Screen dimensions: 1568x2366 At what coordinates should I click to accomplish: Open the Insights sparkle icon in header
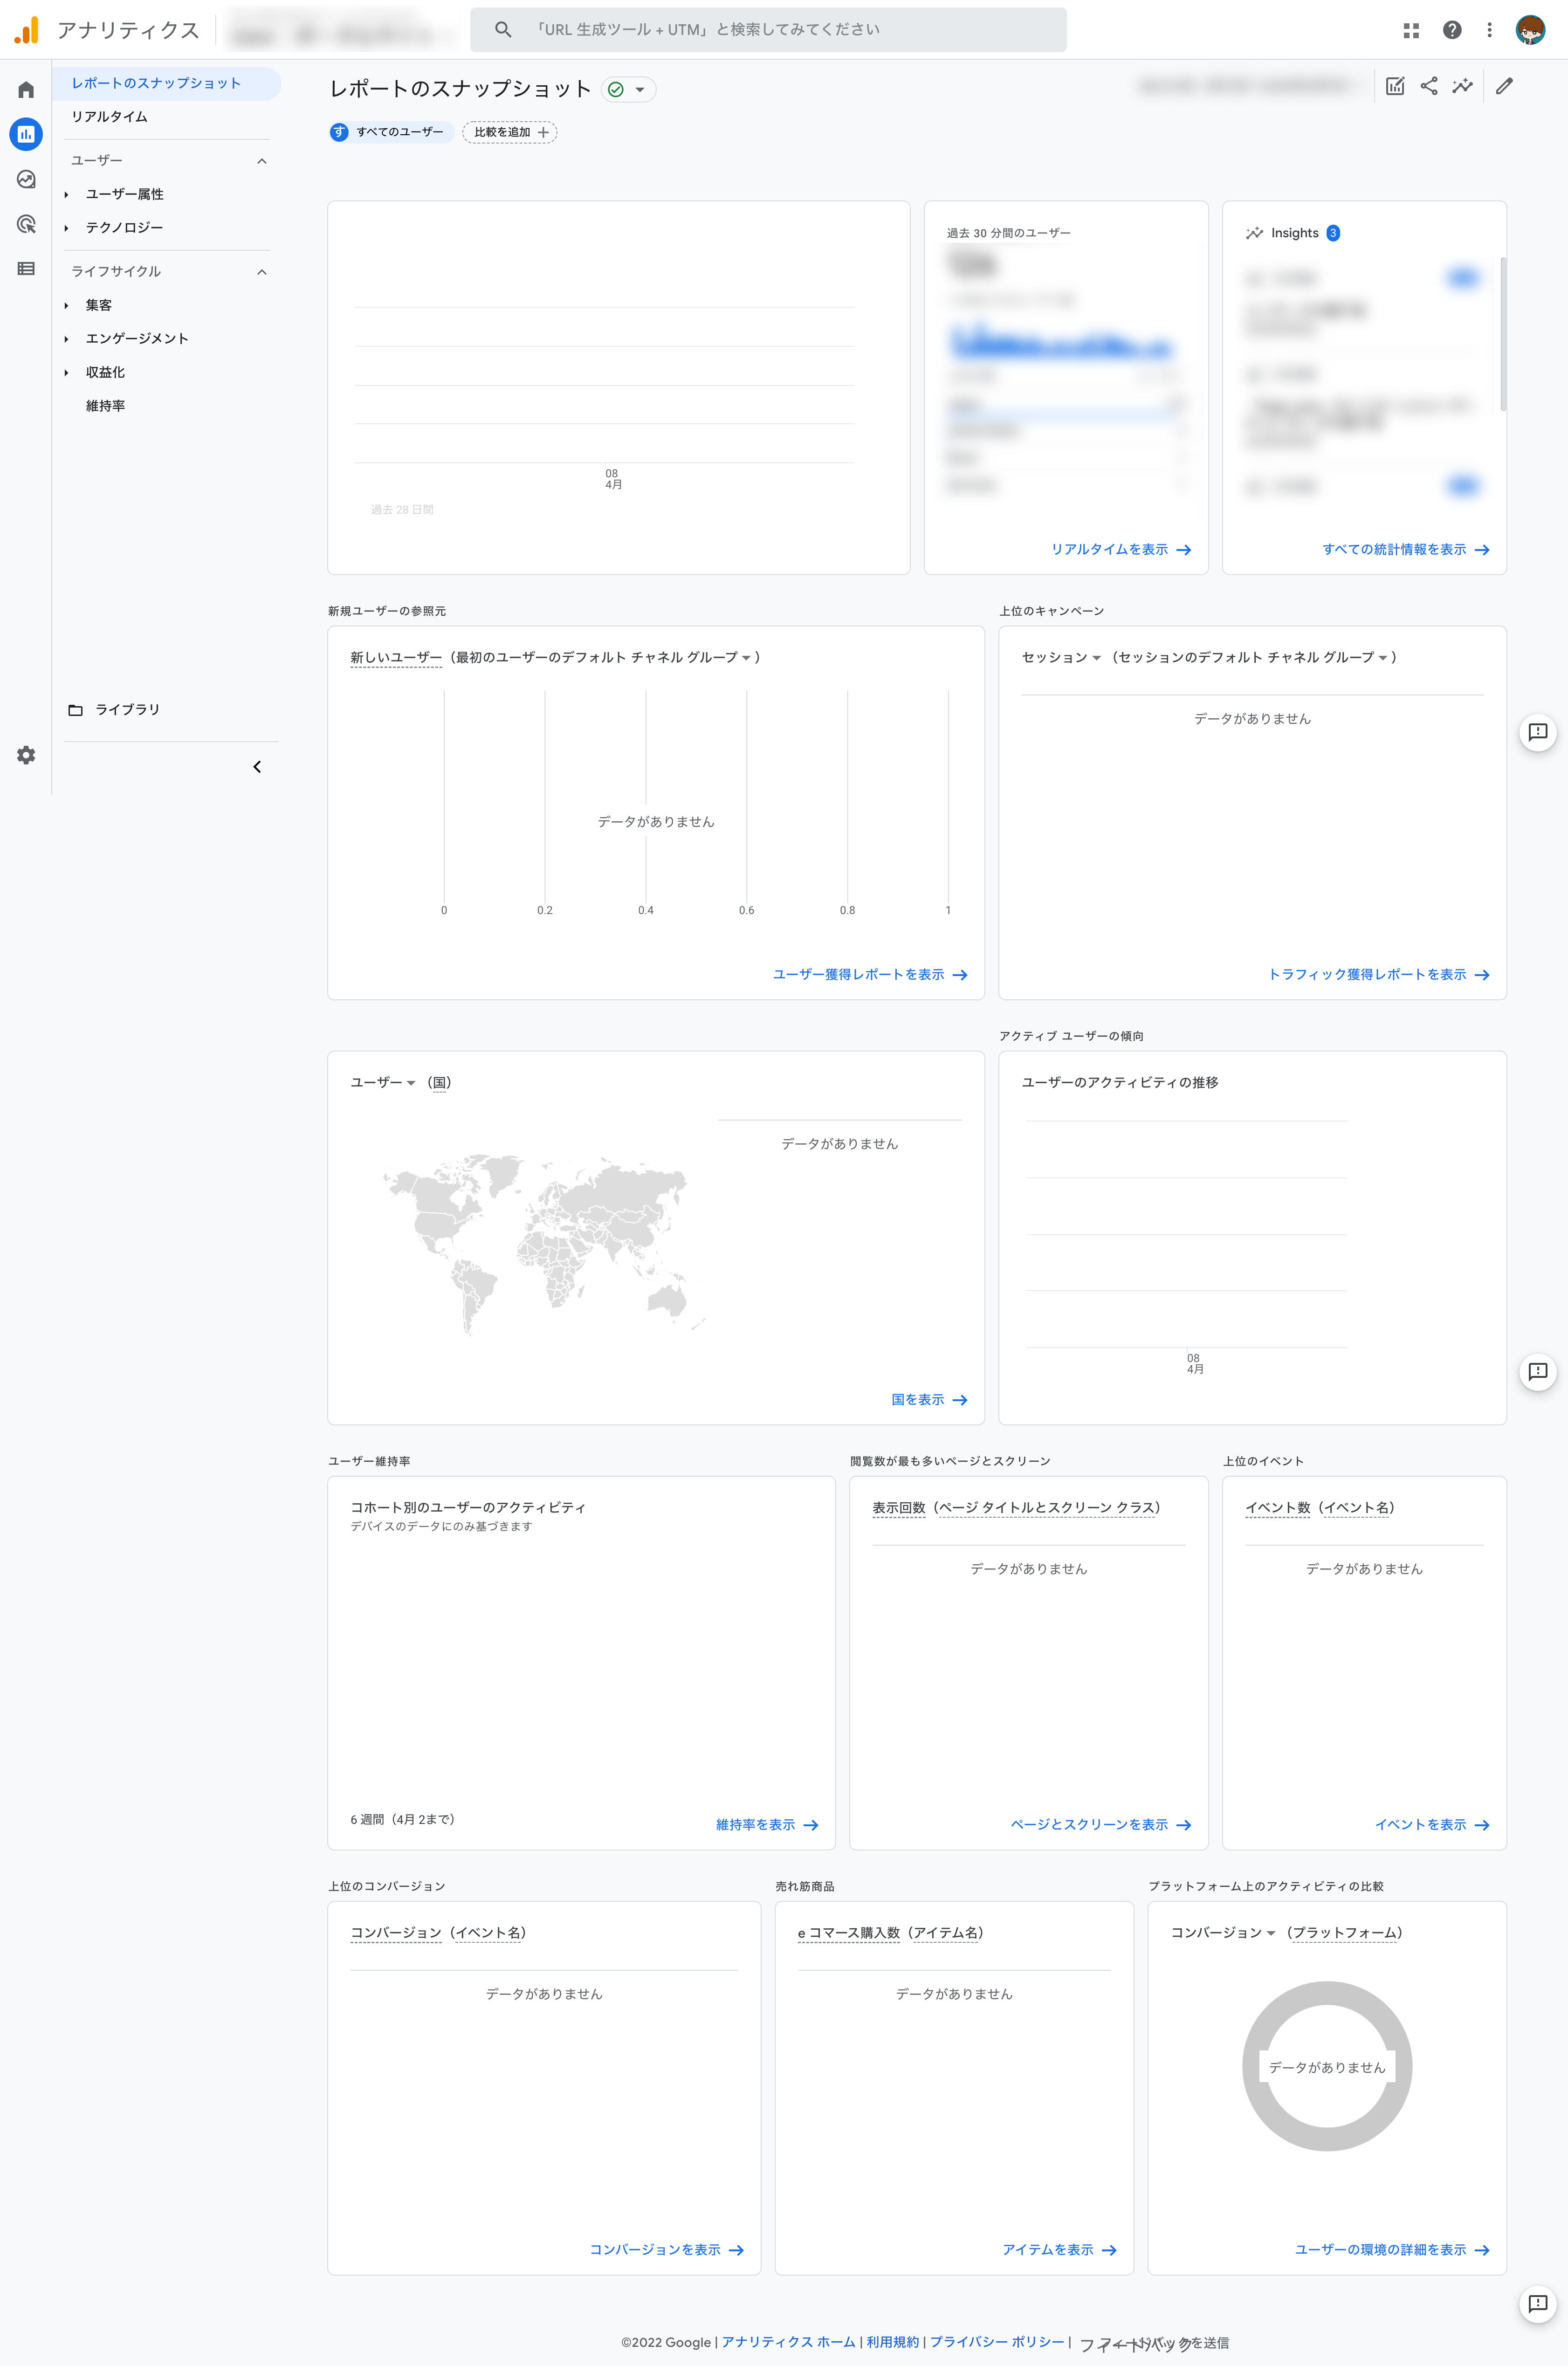point(1462,86)
